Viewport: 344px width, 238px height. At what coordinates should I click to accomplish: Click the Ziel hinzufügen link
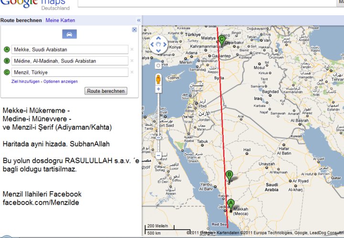point(26,82)
